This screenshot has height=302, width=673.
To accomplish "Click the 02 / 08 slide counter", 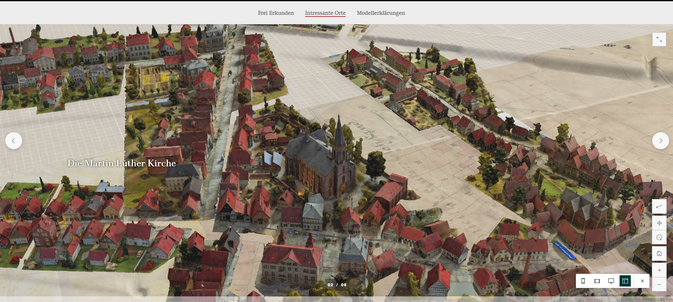I will click(337, 285).
